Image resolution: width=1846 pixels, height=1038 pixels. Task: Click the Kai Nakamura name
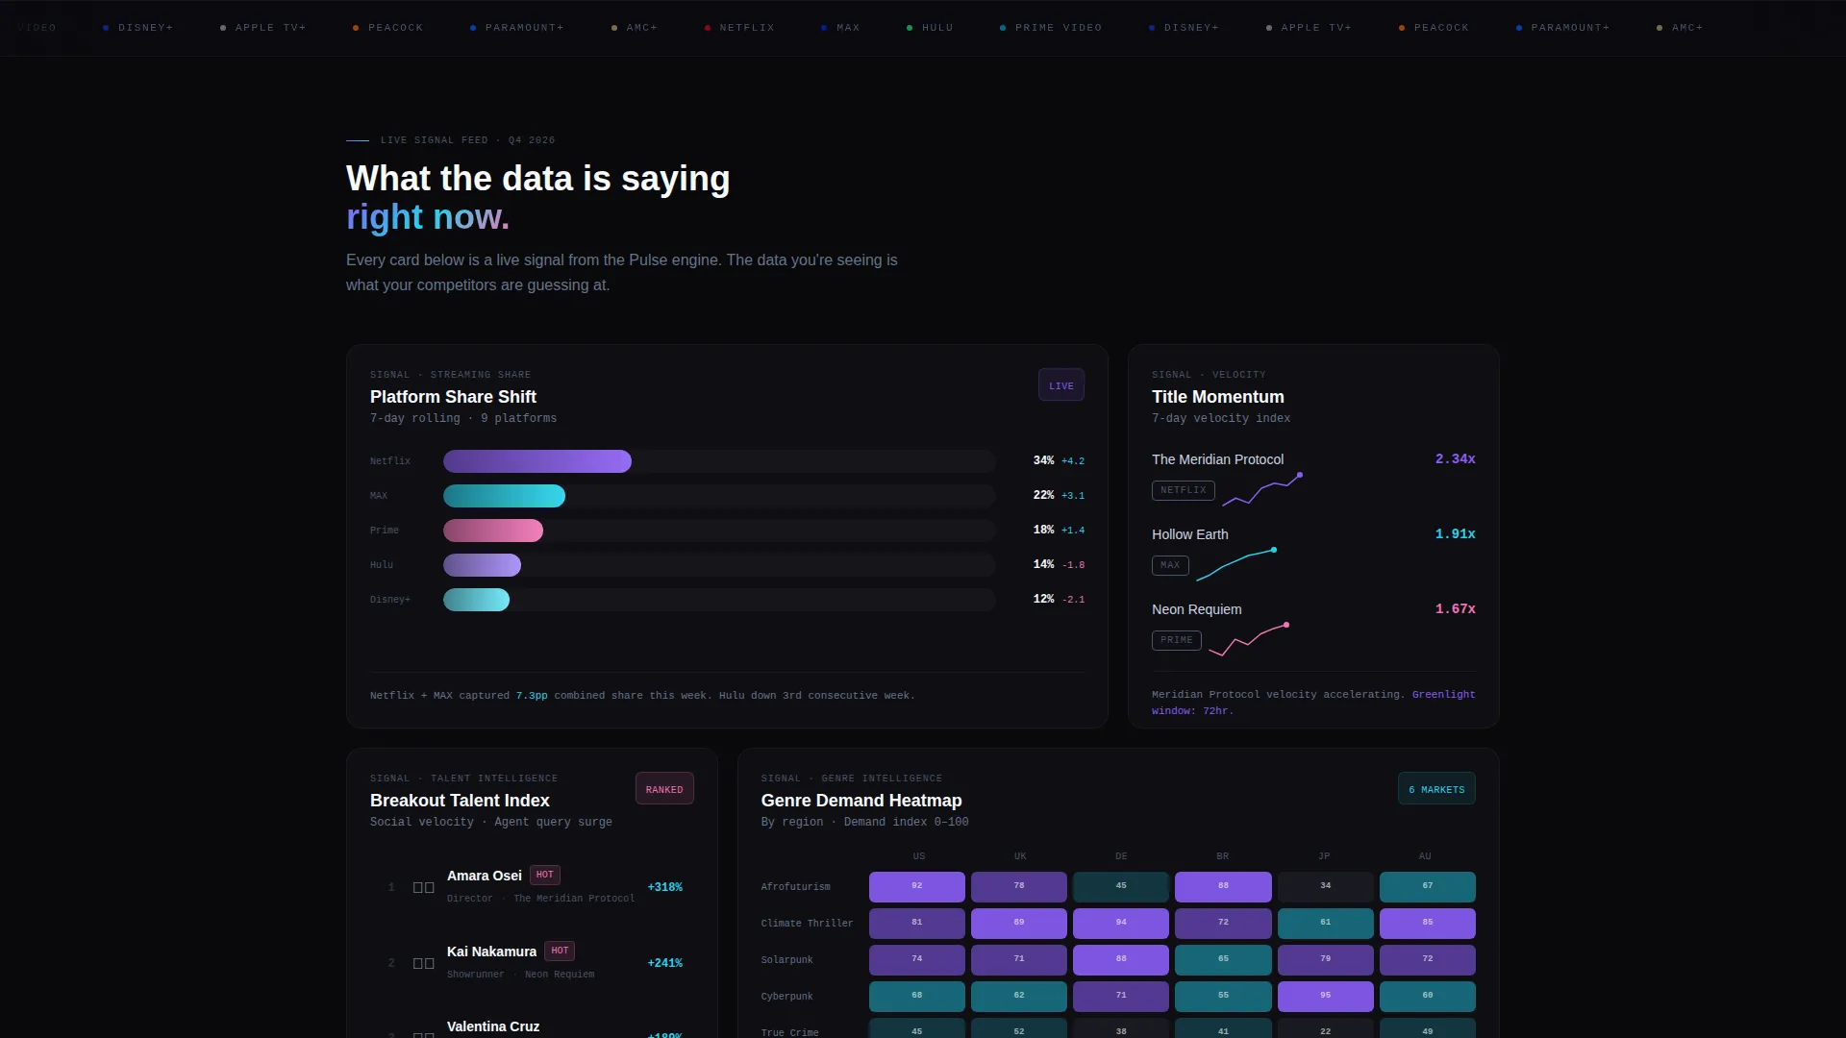pyautogui.click(x=491, y=951)
